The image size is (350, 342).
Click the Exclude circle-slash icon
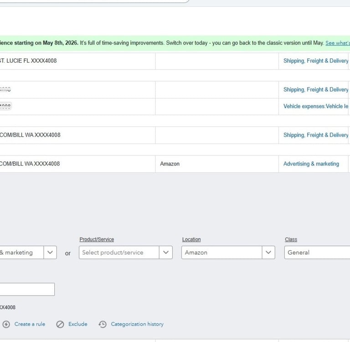60,324
